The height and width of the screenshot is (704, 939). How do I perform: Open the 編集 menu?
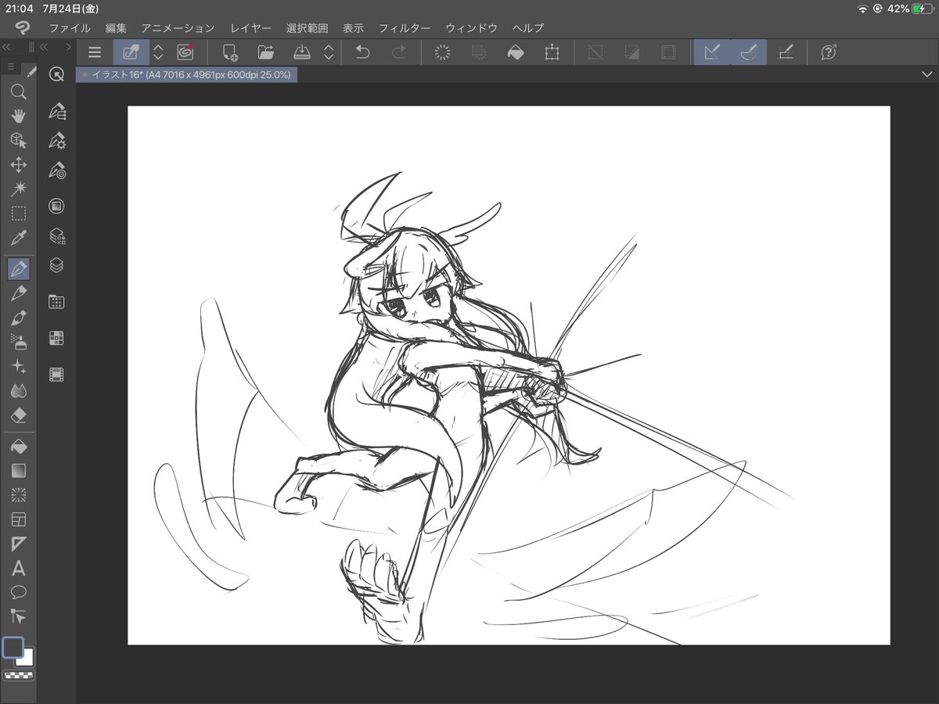pyautogui.click(x=116, y=28)
